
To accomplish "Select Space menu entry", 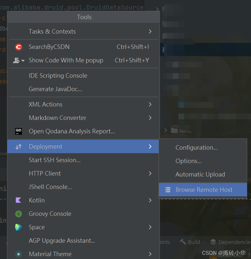I will 83,227.
